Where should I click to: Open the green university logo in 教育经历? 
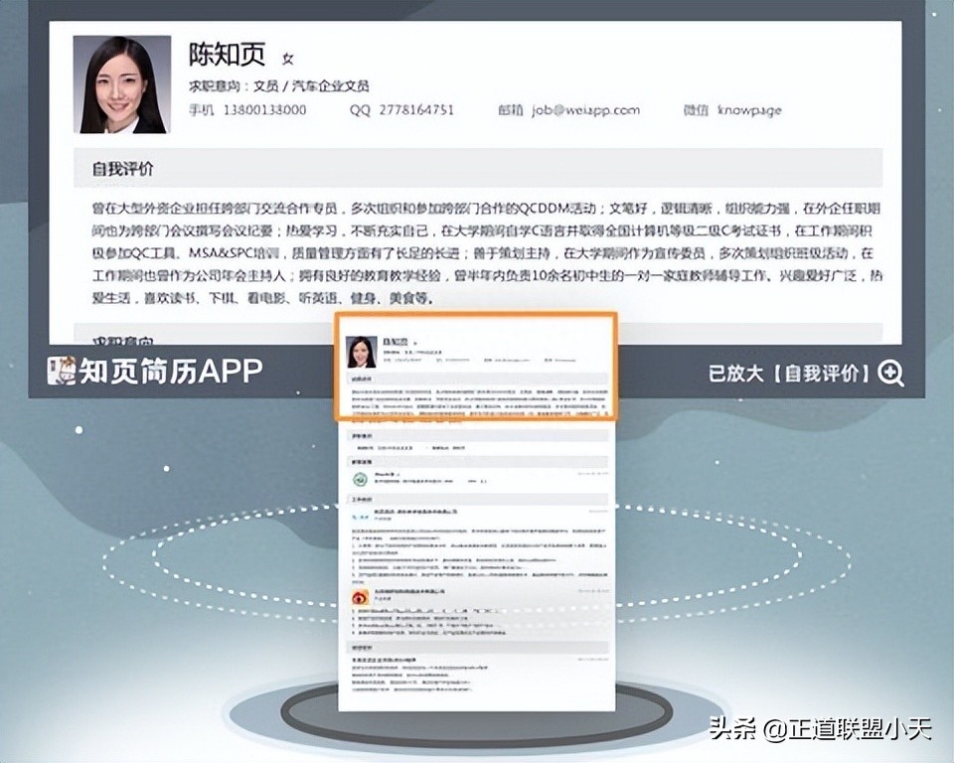[x=359, y=479]
